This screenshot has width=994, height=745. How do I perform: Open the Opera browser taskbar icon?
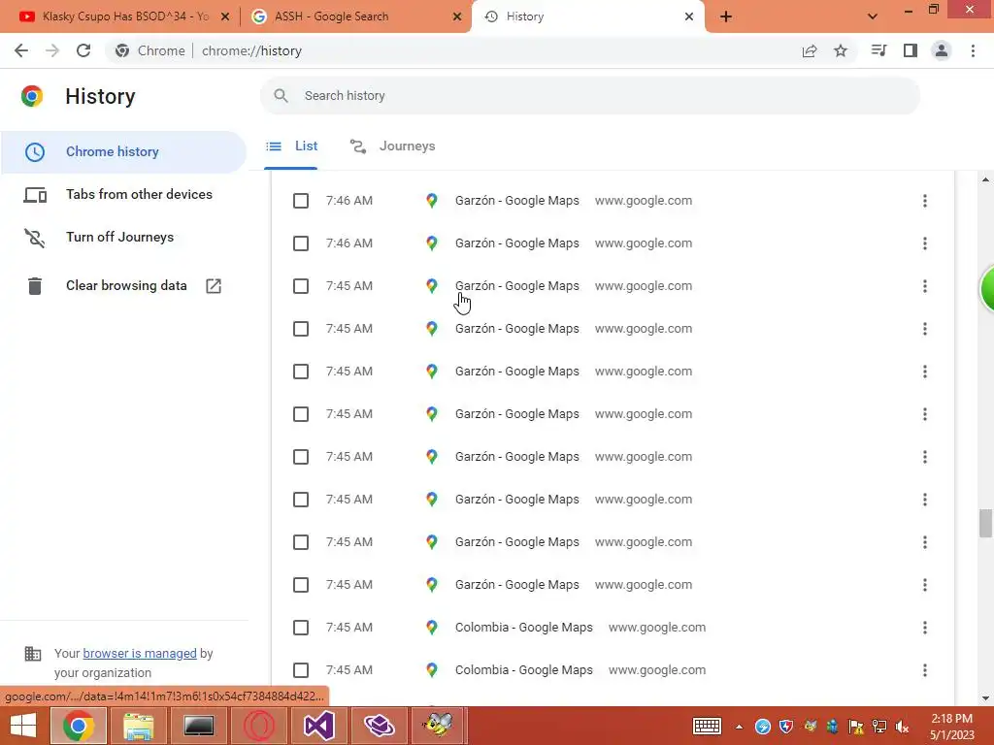tap(259, 726)
